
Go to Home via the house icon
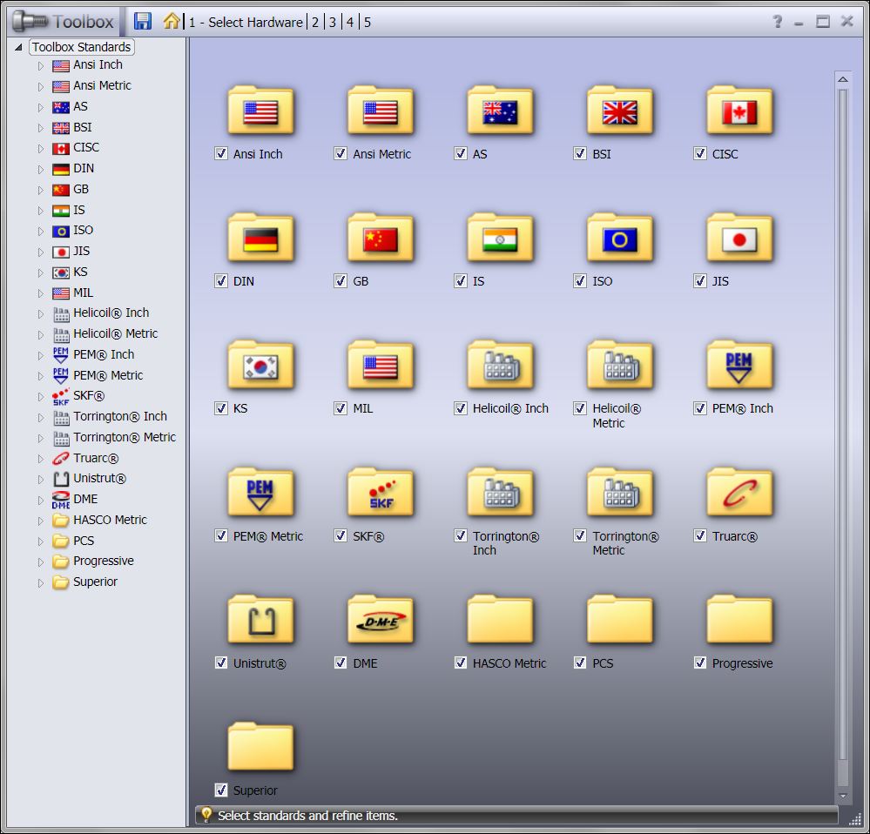tap(172, 22)
